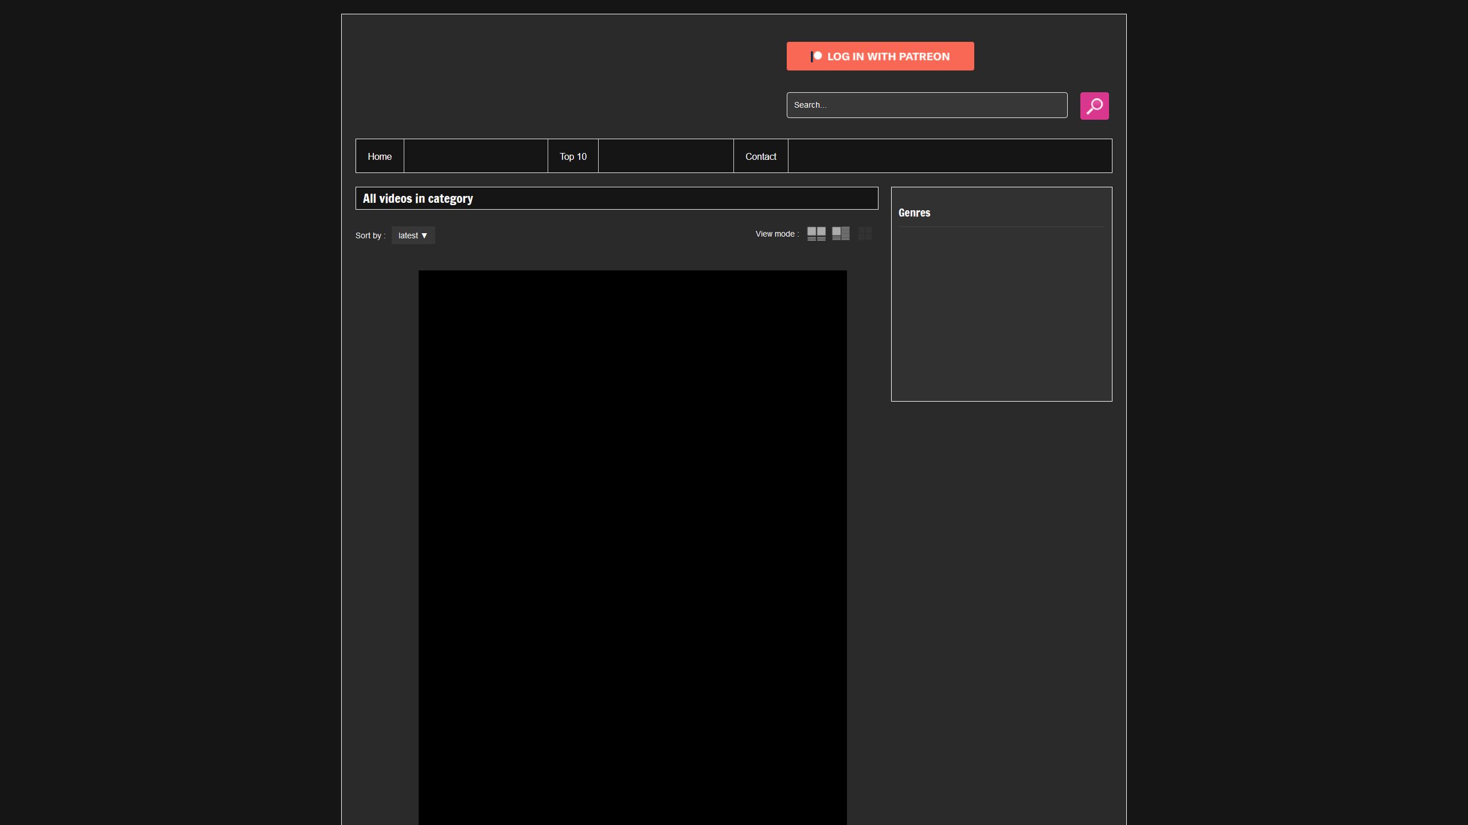Click the Sort by label

[370, 235]
